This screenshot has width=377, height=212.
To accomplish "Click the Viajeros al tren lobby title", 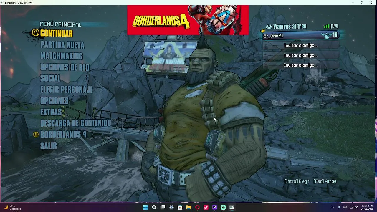I will pyautogui.click(x=290, y=26).
